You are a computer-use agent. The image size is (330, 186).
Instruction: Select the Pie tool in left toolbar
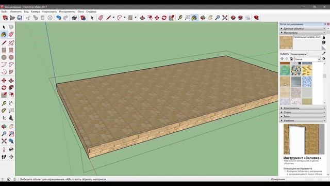[x=11, y=72]
